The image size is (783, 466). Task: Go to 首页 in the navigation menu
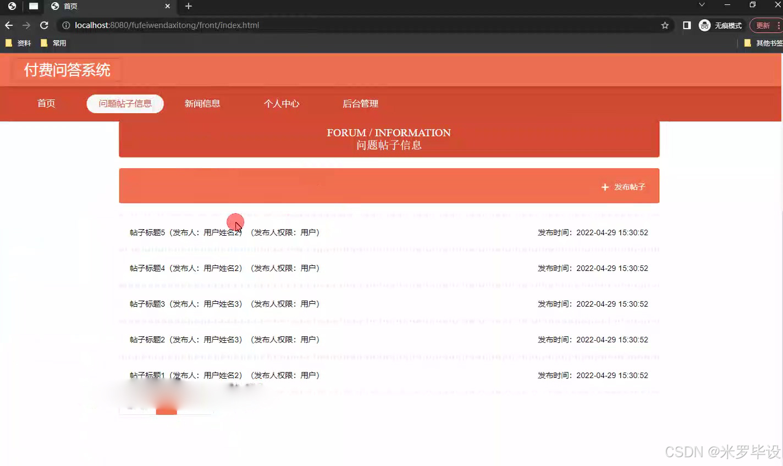(46, 103)
